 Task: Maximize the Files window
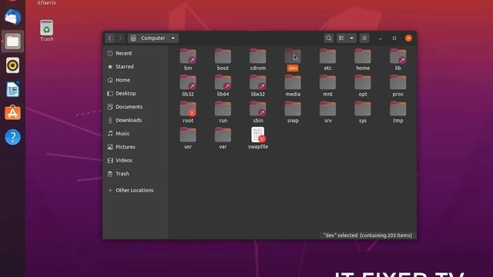[x=394, y=38]
